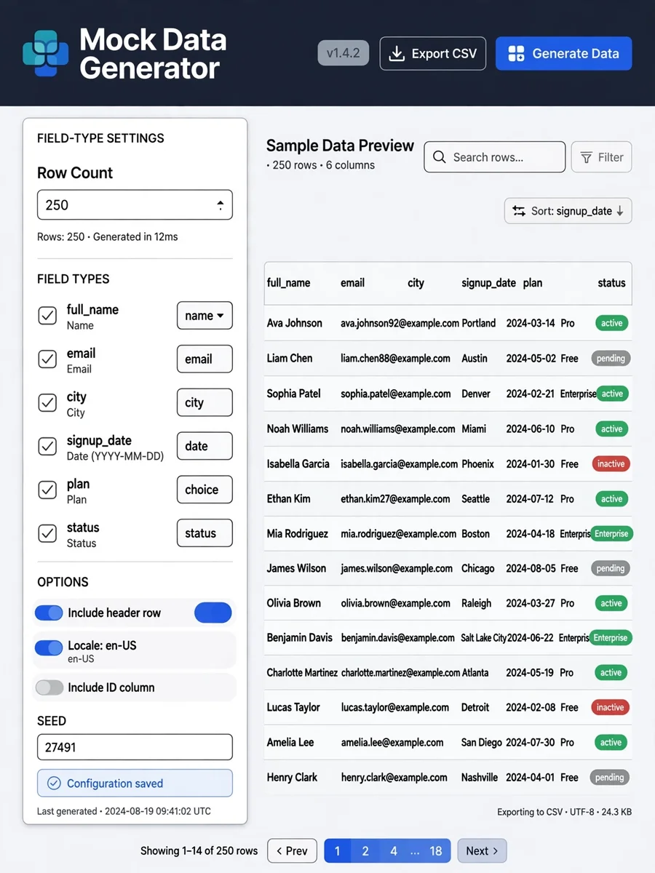Image resolution: width=655 pixels, height=873 pixels.
Task: Open the status type selector
Action: 205,533
